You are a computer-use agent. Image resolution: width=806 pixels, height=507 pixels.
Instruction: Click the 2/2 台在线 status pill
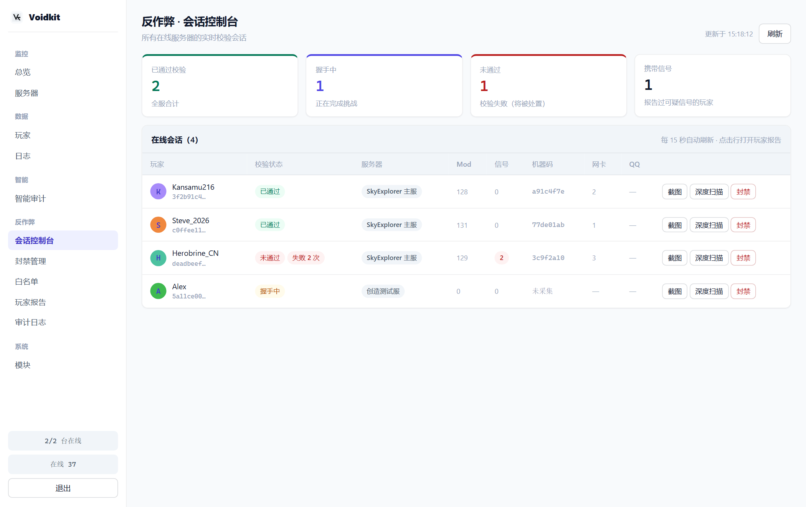[63, 441]
